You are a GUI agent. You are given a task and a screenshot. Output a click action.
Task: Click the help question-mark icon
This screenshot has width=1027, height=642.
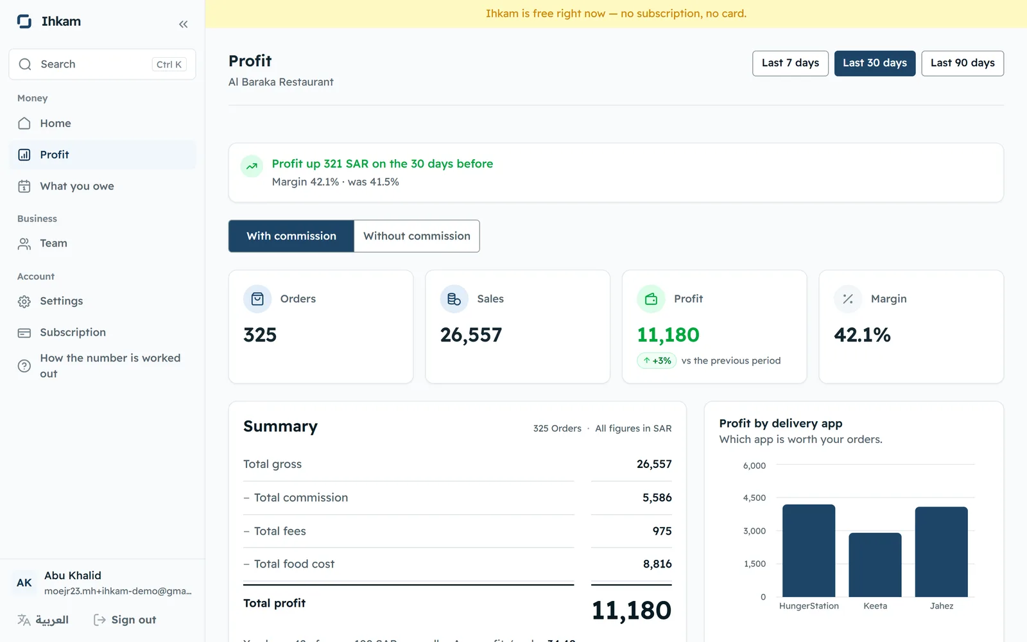click(24, 366)
